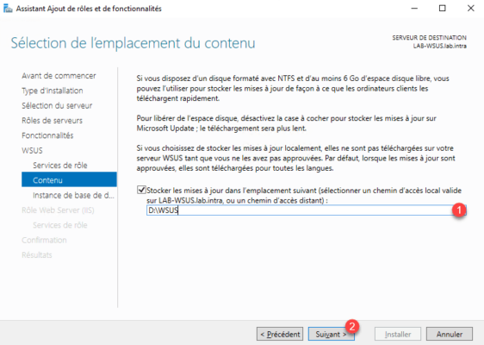The image size is (484, 345).
Task: Close the wizard window
Action: point(471,9)
